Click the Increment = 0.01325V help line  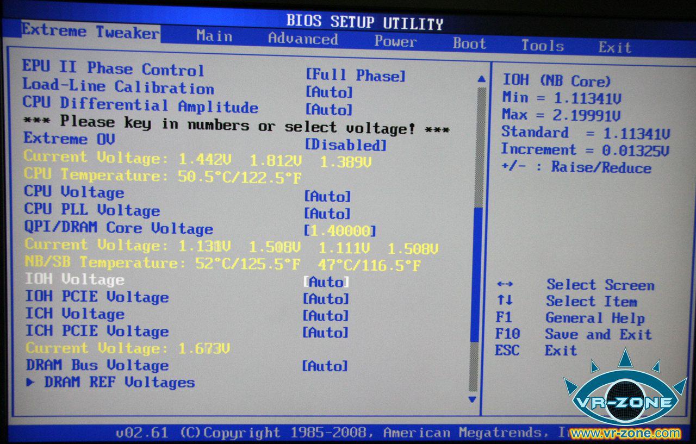[x=585, y=150]
